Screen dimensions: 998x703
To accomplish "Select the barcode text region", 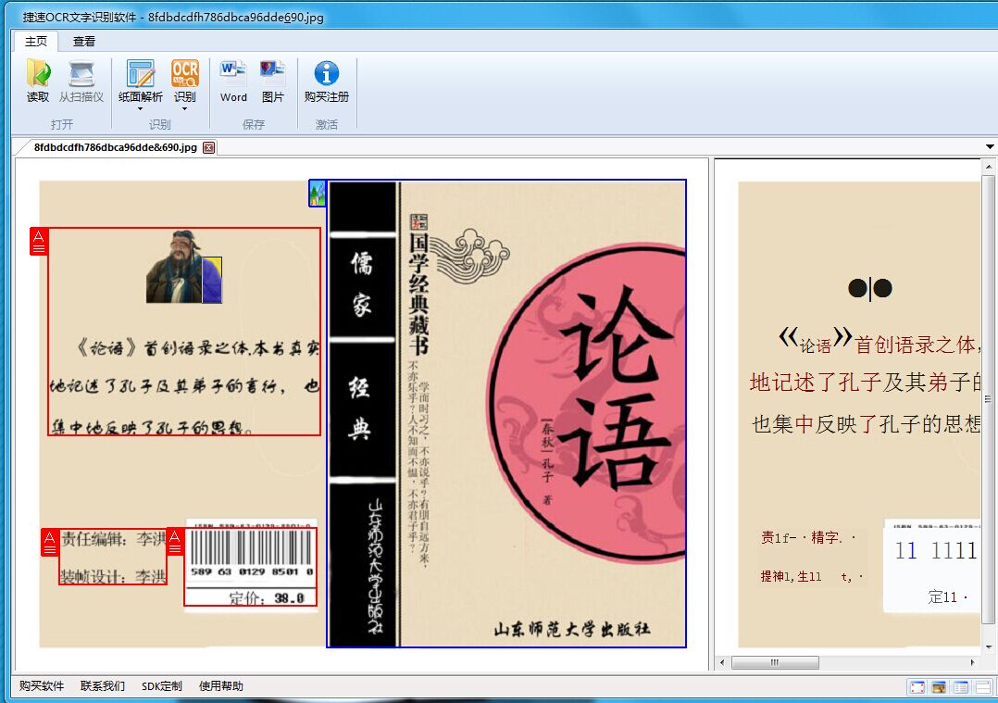I will click(251, 567).
